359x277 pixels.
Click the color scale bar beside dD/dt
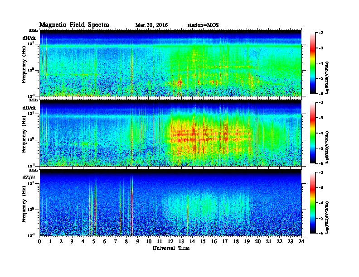(x=313, y=133)
